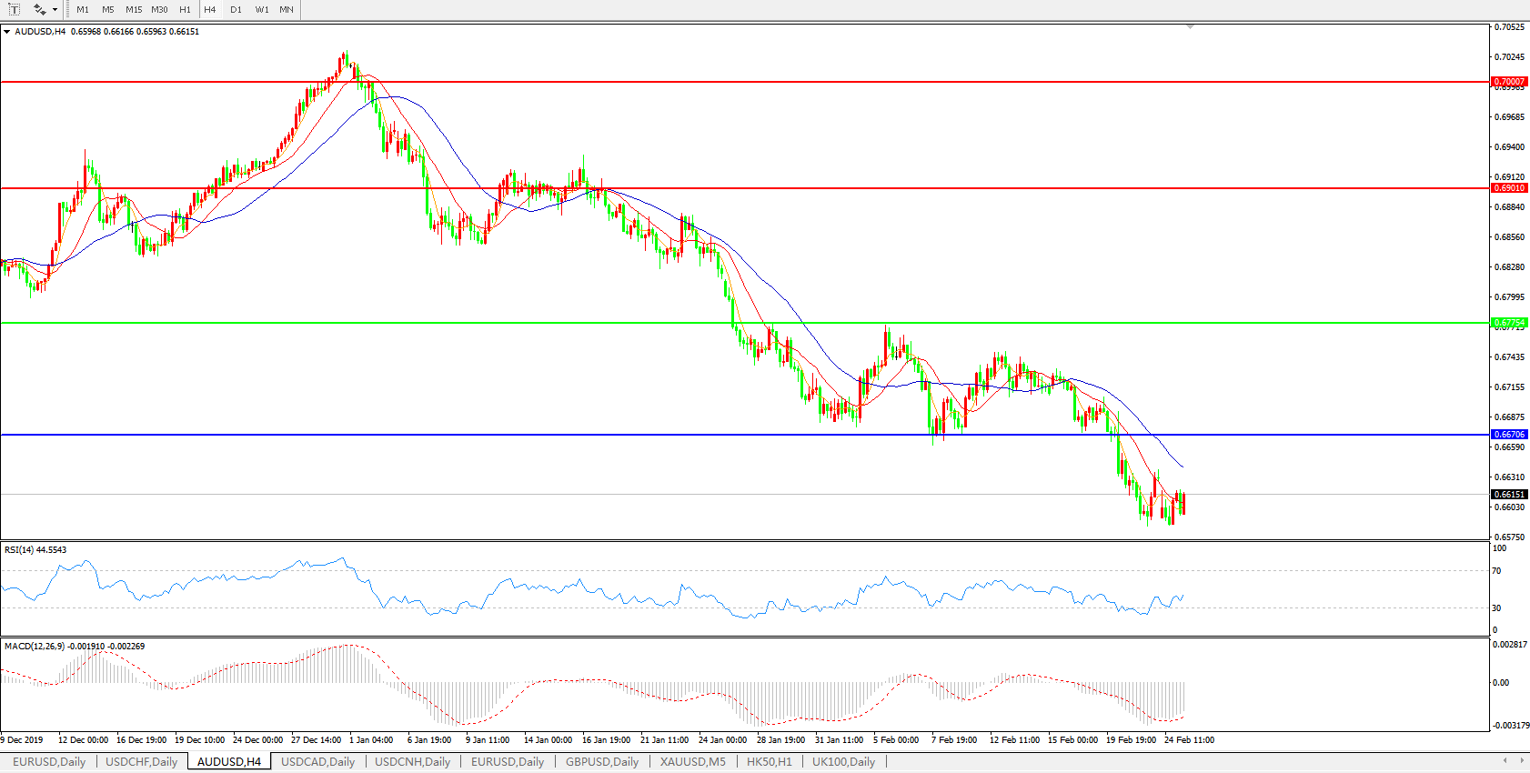
Task: Switch timeframe to M15
Action: tap(134, 9)
